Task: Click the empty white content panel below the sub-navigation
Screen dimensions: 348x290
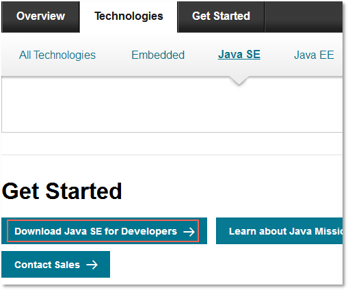Action: coord(172,107)
